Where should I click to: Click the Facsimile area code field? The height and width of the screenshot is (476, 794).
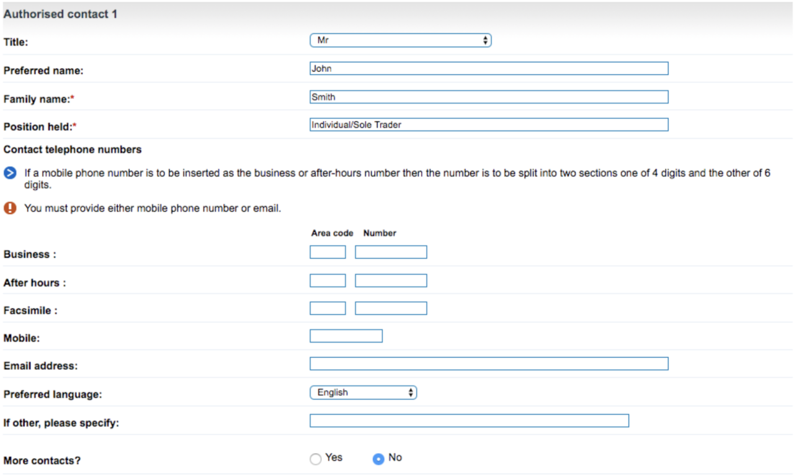click(327, 308)
